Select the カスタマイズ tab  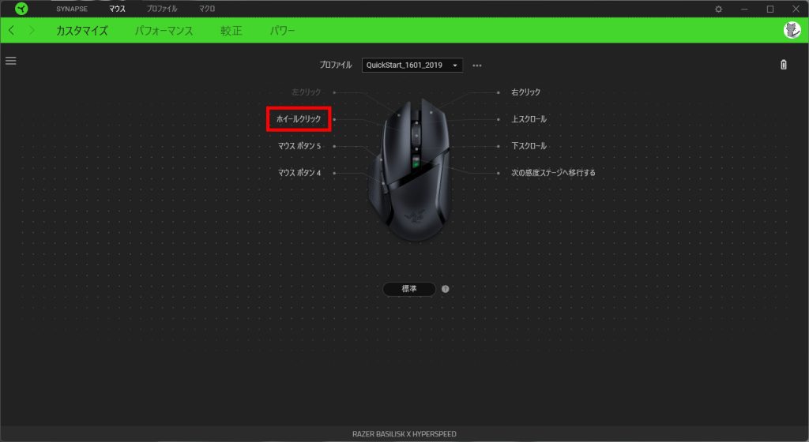coord(82,31)
